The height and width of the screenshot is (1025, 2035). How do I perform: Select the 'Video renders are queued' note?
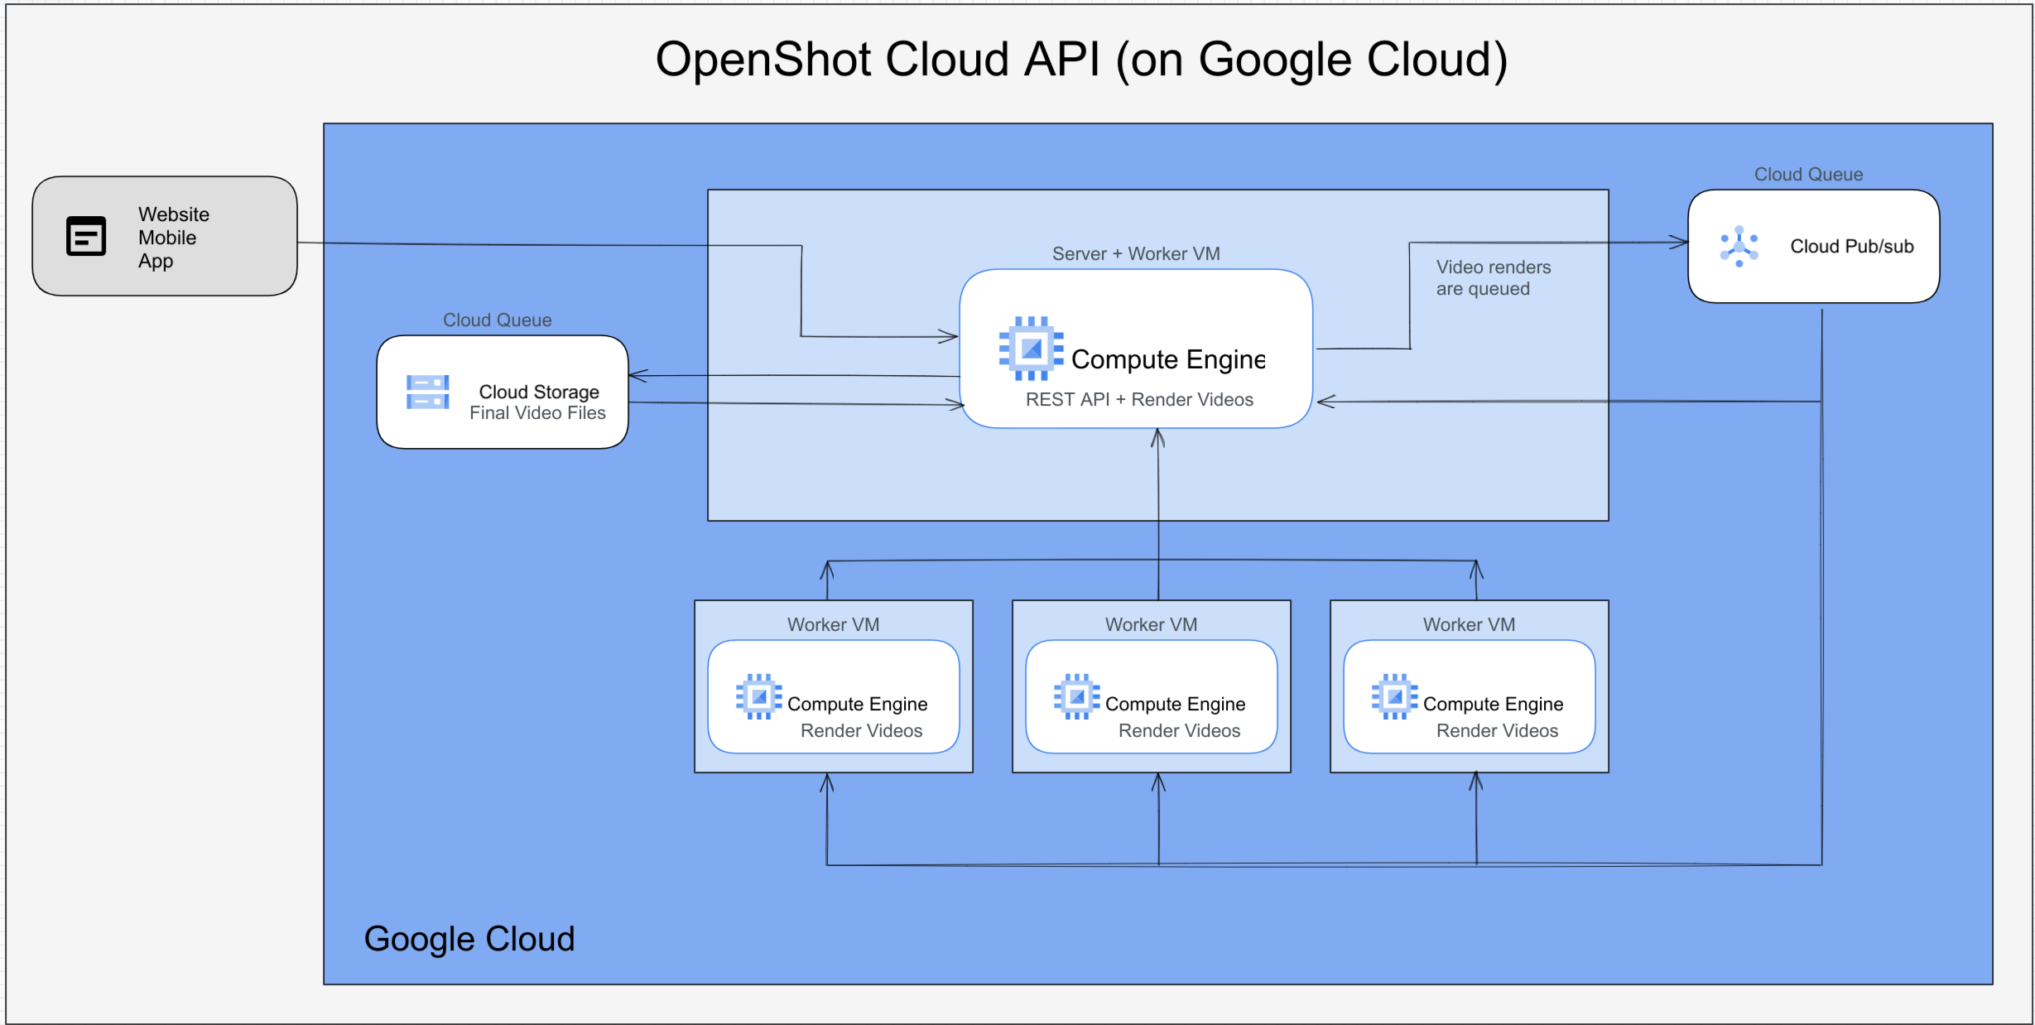point(1494,278)
